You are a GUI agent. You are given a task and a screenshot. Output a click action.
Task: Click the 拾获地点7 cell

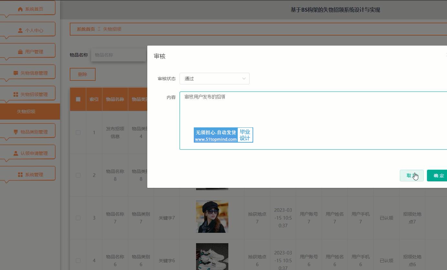[x=257, y=218]
